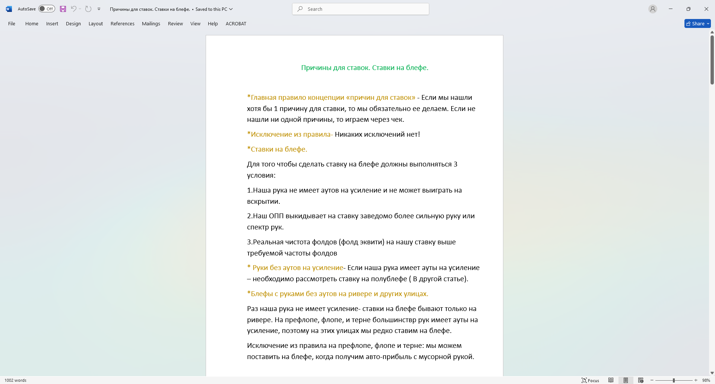Click the magnifier icon in Search
This screenshot has width=715, height=384.
(300, 9)
